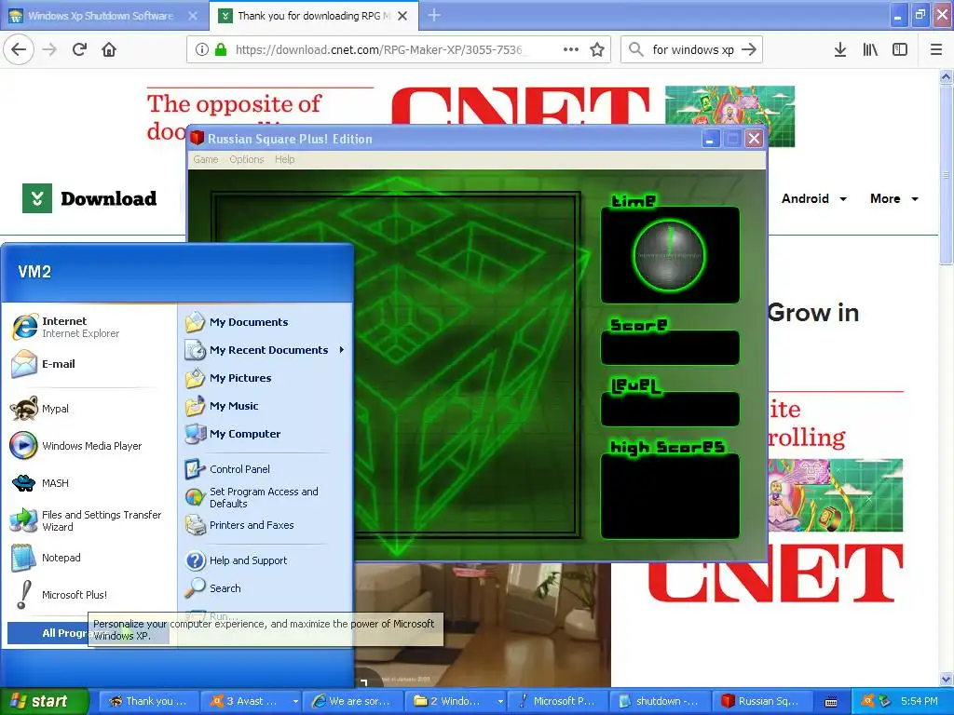The width and height of the screenshot is (954, 715).
Task: Open Printers and Faxes
Action: pos(266,525)
